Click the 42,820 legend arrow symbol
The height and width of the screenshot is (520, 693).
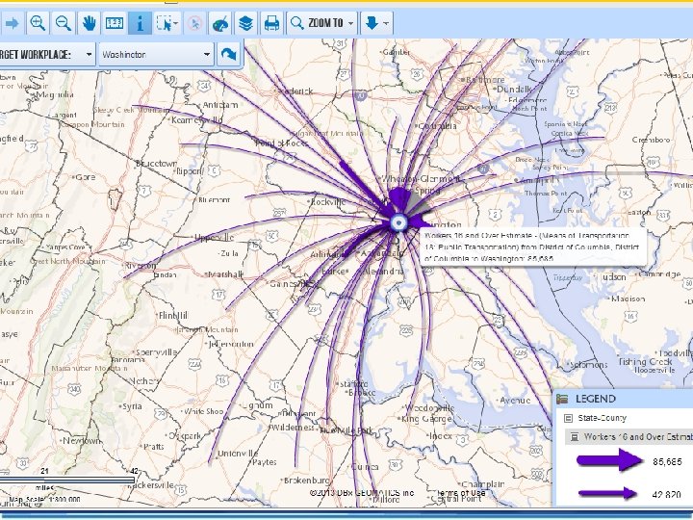(608, 493)
